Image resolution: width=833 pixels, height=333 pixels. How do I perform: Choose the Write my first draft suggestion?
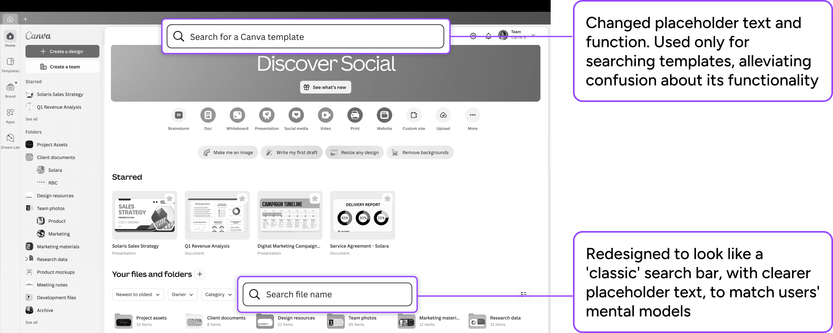tap(292, 153)
